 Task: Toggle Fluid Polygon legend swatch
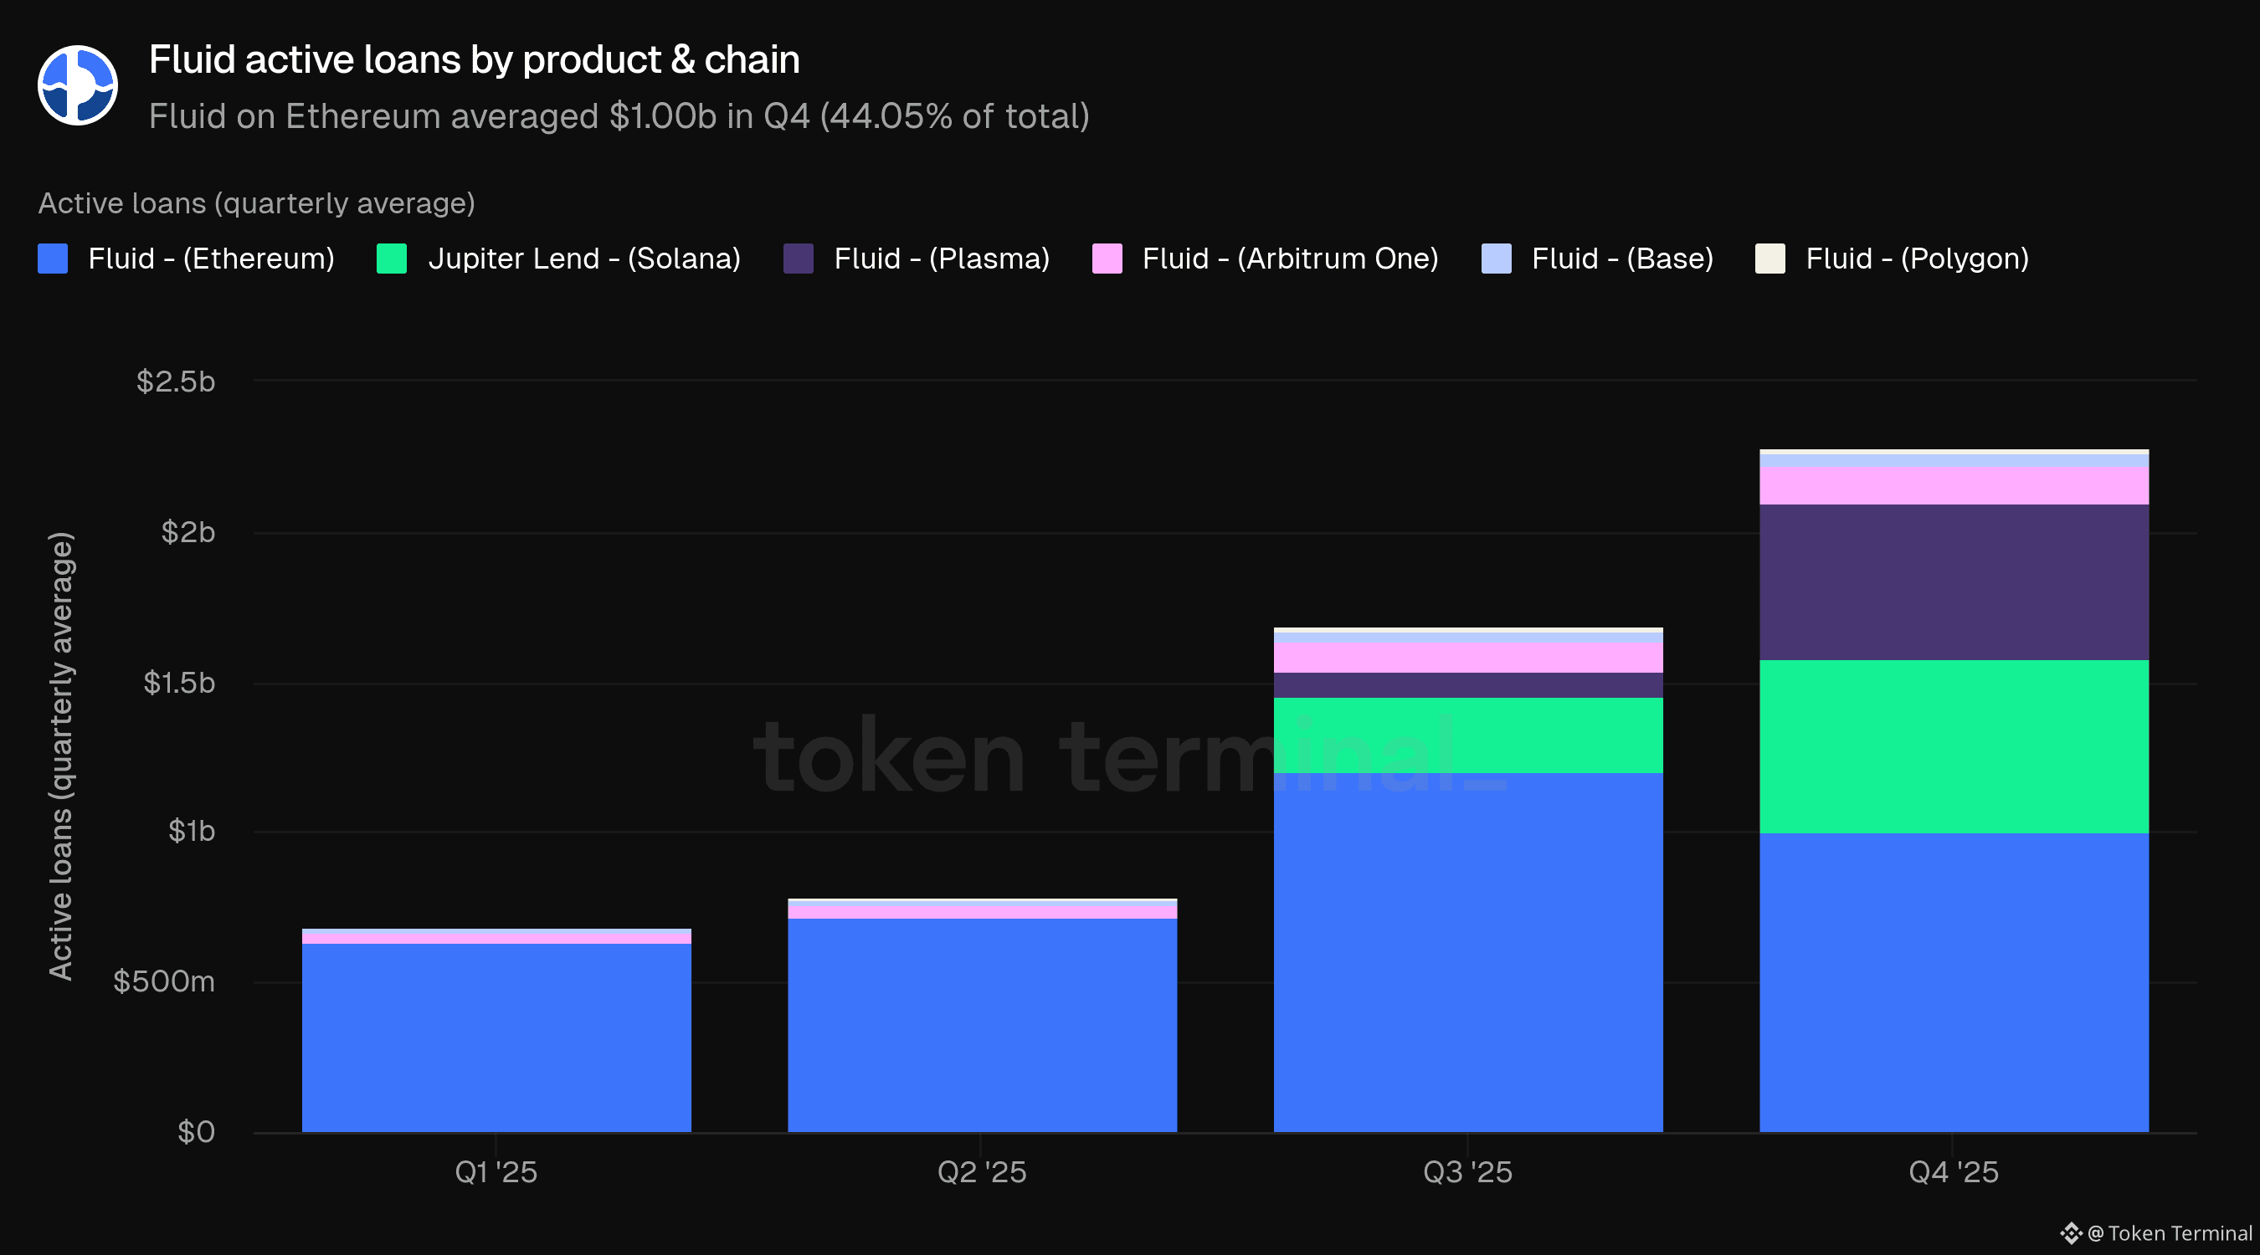(x=1769, y=259)
